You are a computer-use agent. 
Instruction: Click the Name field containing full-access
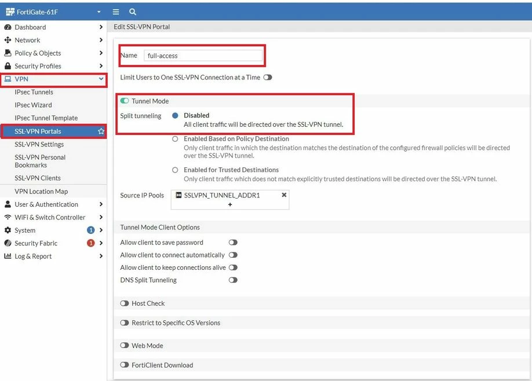point(203,56)
